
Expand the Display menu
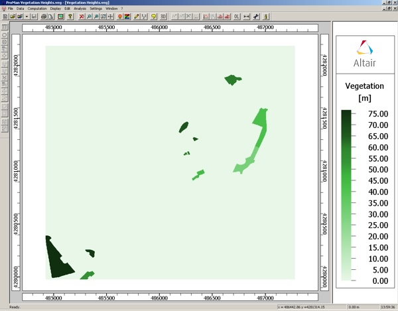pos(55,9)
